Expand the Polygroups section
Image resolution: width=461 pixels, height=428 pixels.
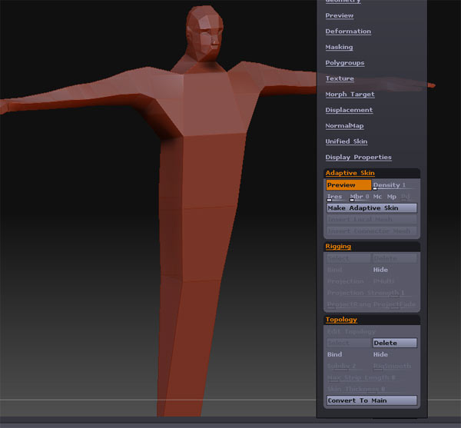(x=345, y=63)
